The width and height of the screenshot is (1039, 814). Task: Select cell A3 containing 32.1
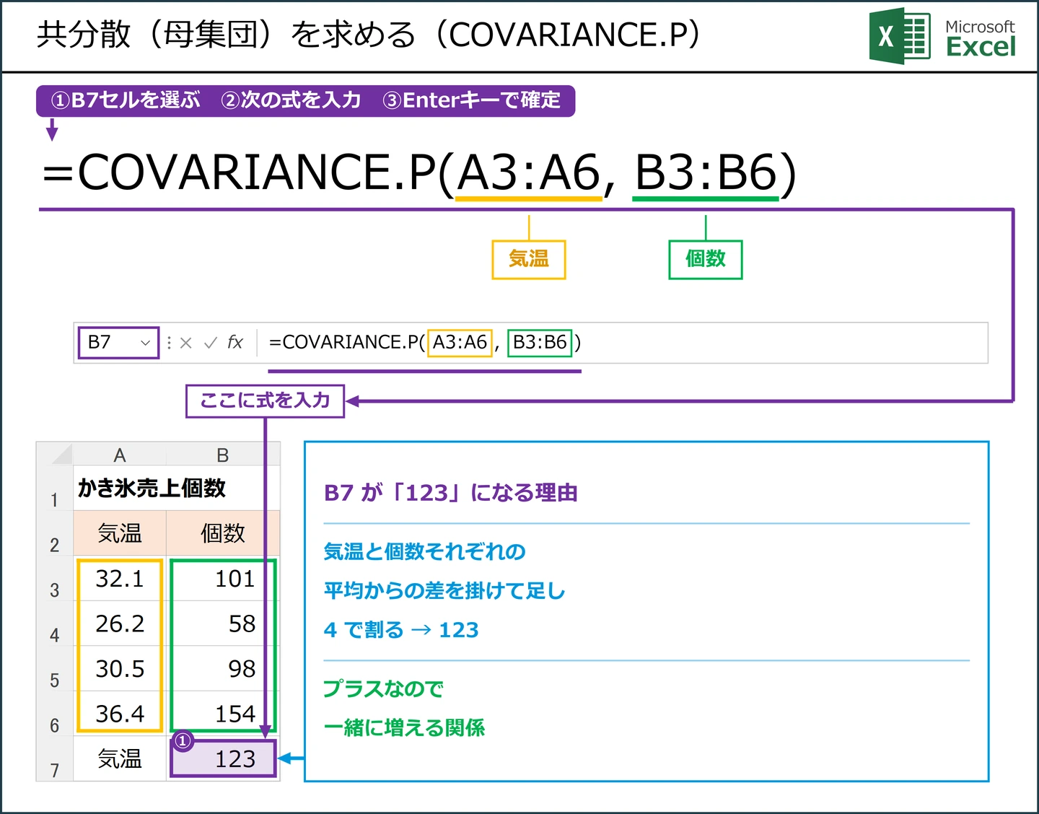(120, 579)
